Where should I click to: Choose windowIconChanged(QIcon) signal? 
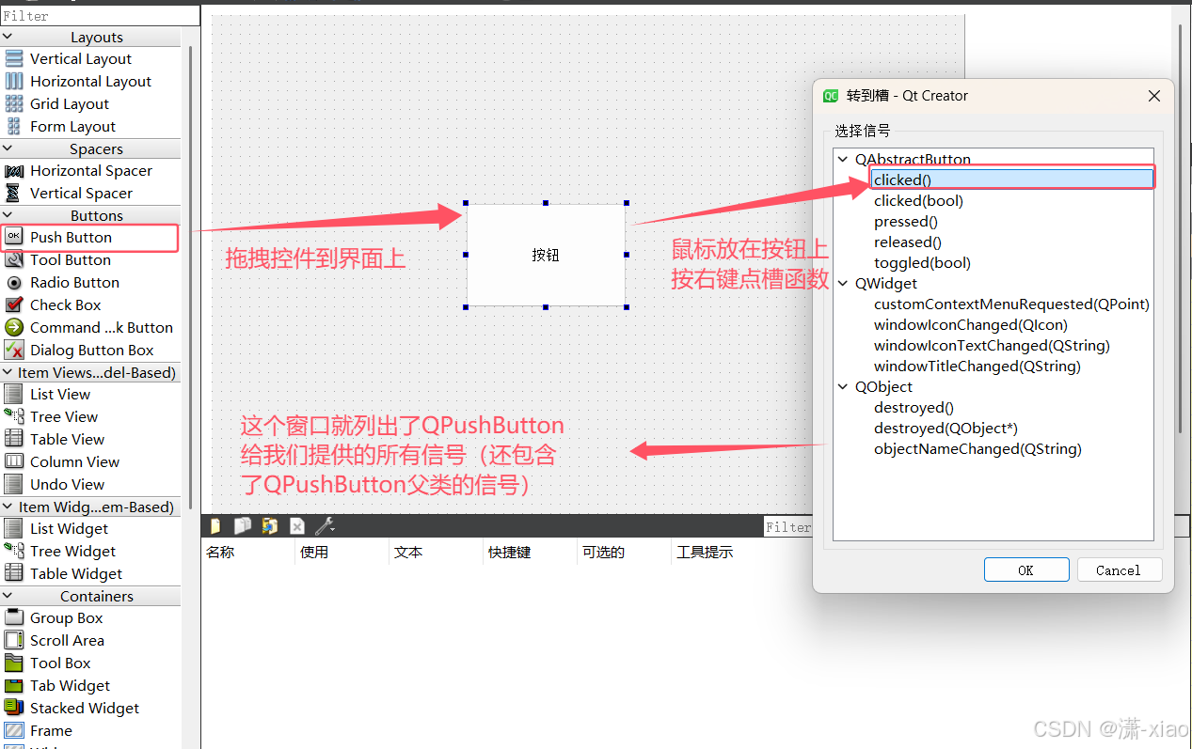971,324
